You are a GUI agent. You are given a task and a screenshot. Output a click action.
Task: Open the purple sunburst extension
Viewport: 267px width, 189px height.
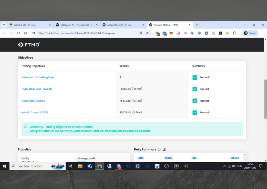199,33
